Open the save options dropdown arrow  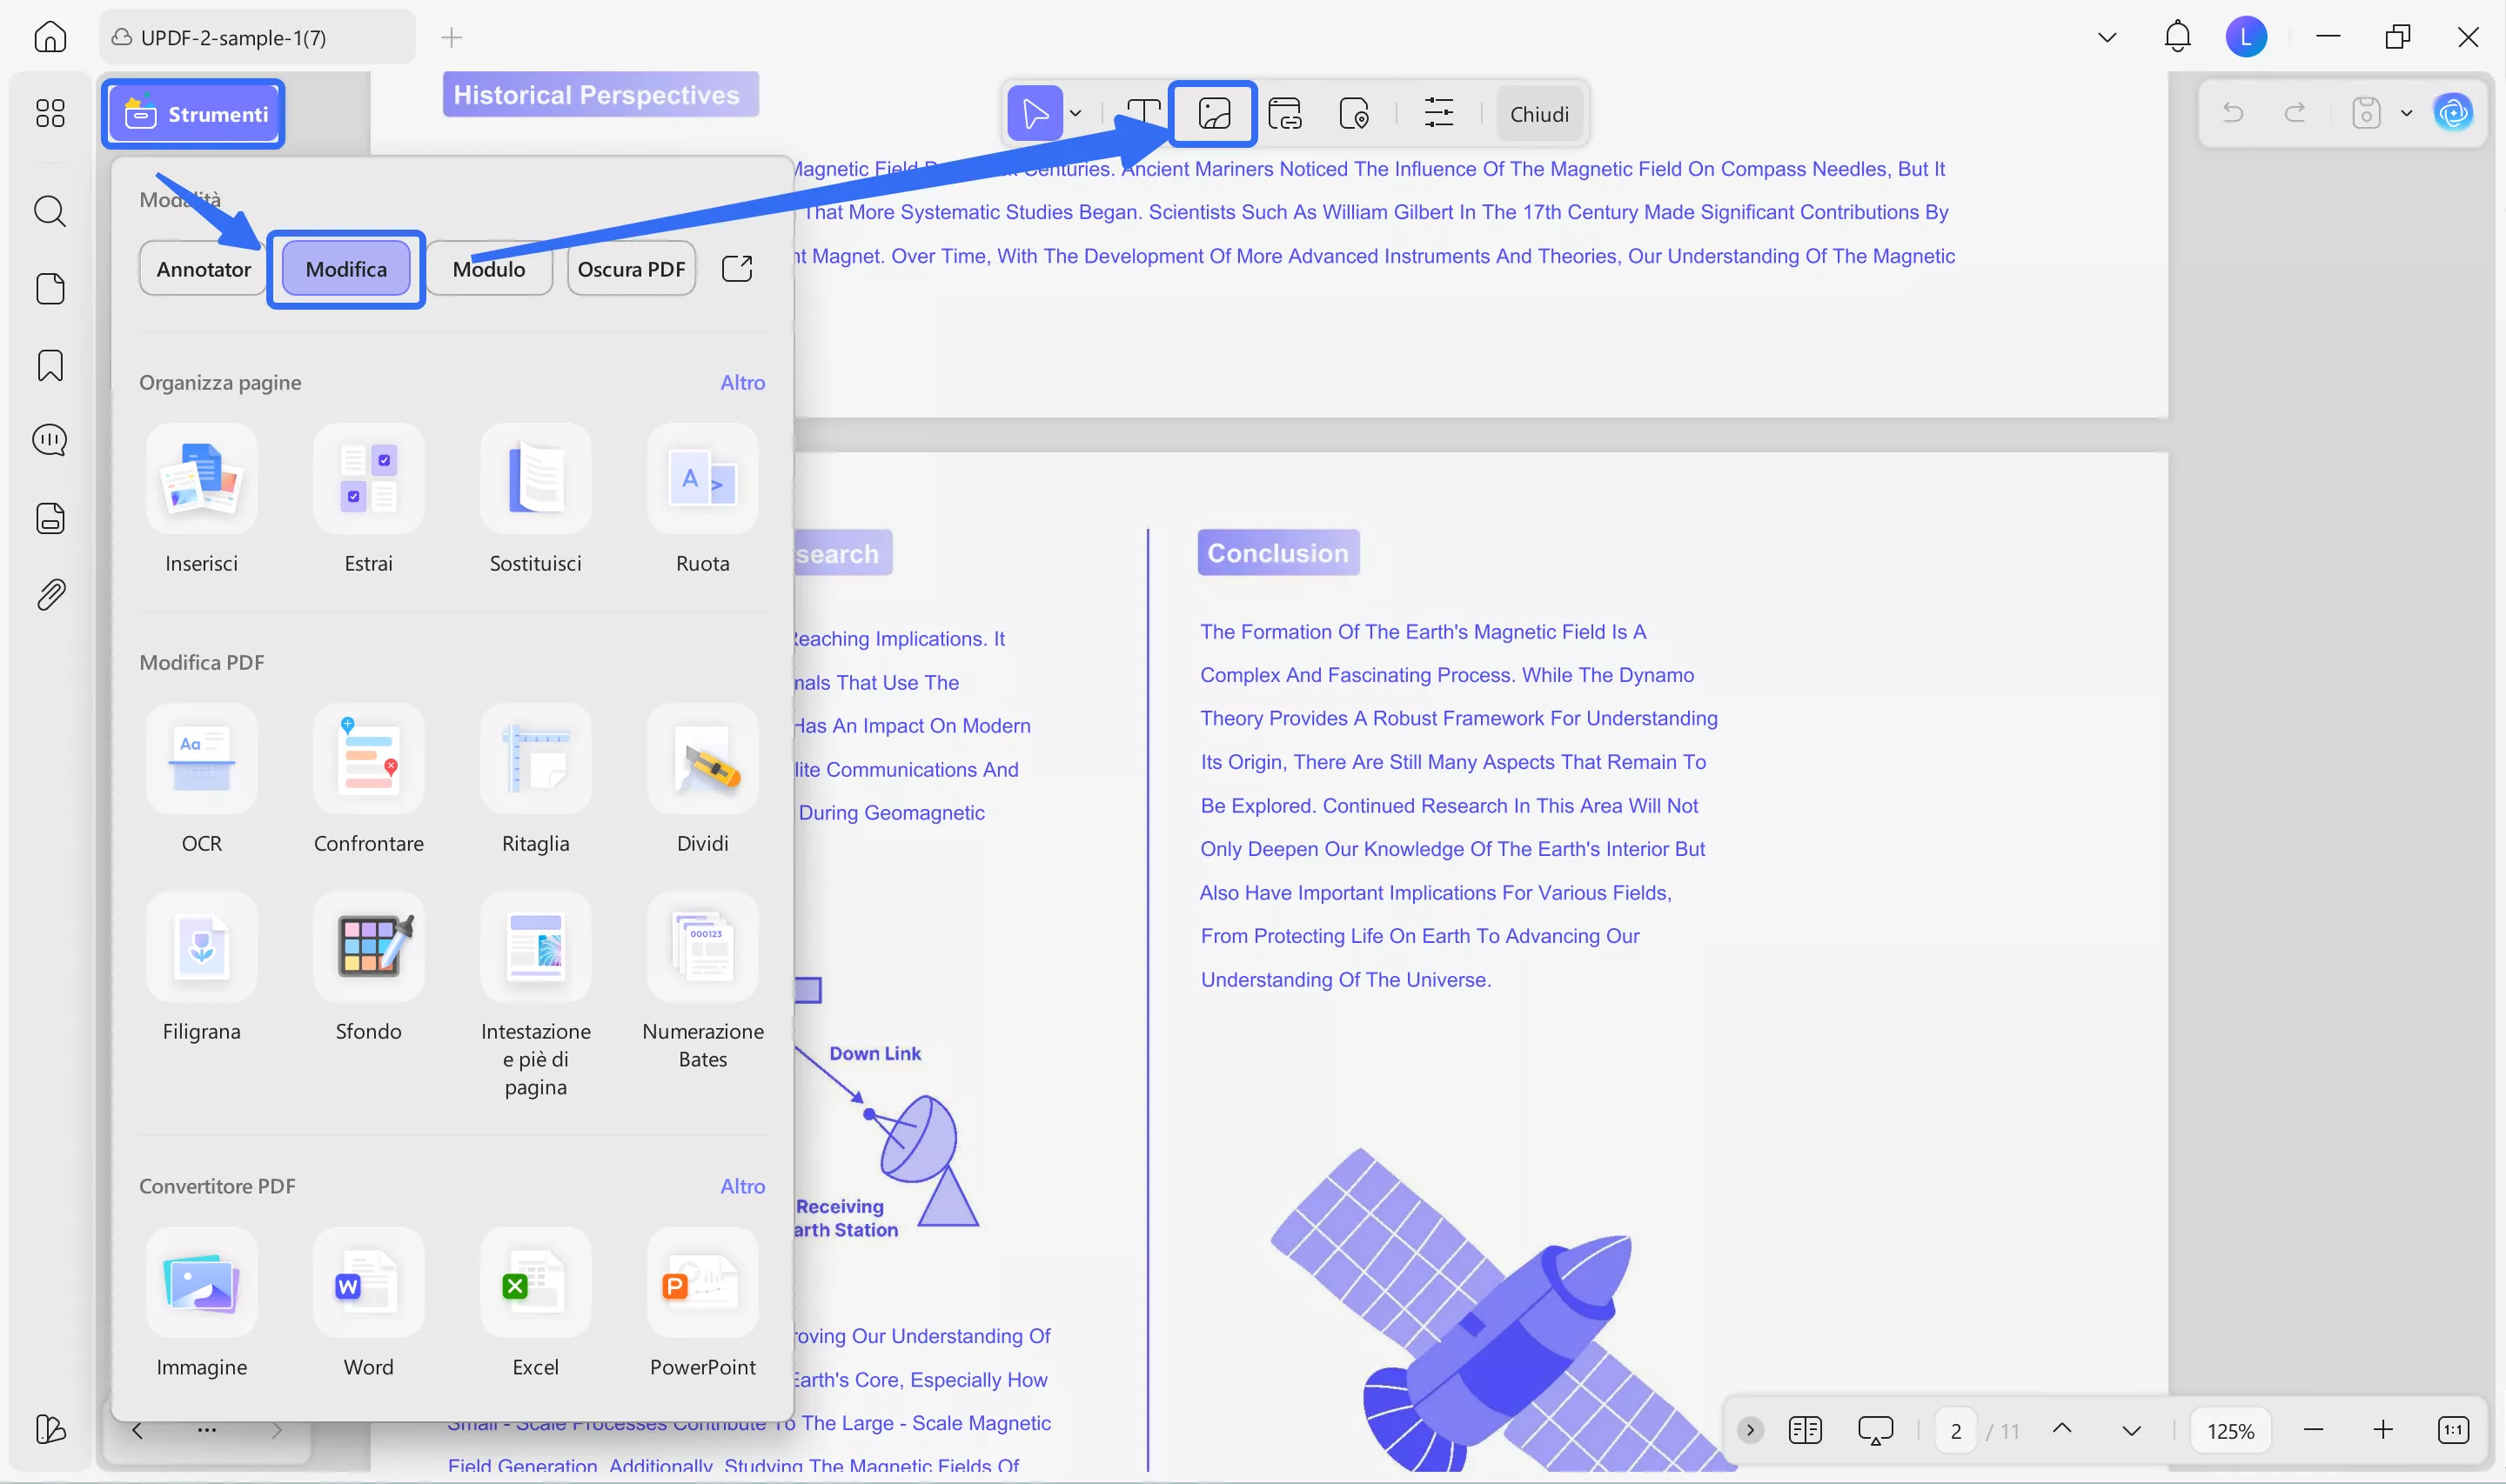(x=2407, y=113)
